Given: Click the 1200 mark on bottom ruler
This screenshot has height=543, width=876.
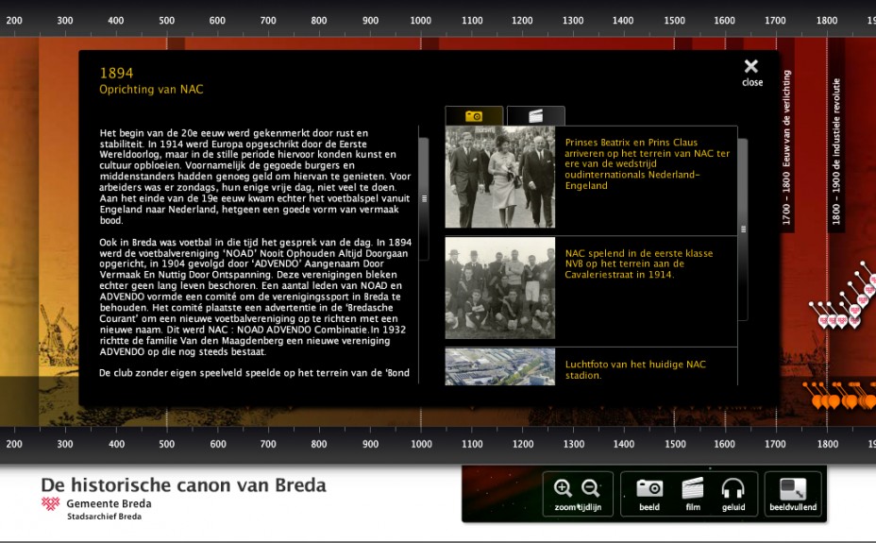Looking at the screenshot, I should (x=522, y=444).
